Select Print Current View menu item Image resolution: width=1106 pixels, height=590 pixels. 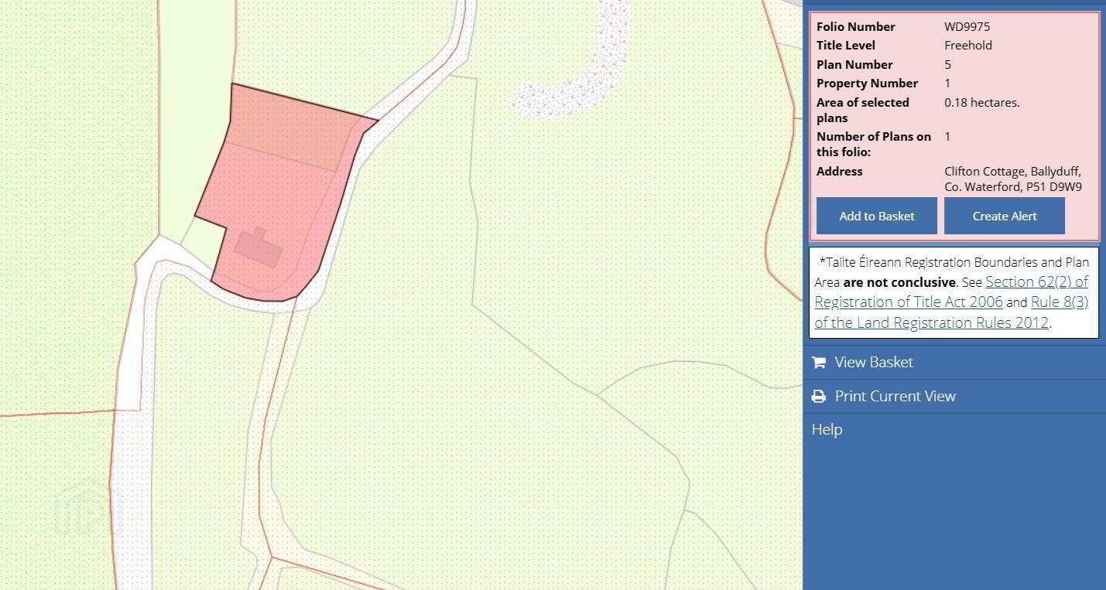954,396
